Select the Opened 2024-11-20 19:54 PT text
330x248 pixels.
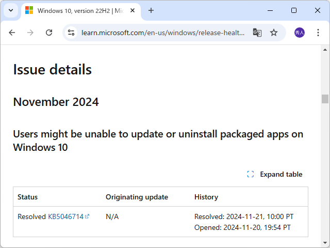point(242,227)
